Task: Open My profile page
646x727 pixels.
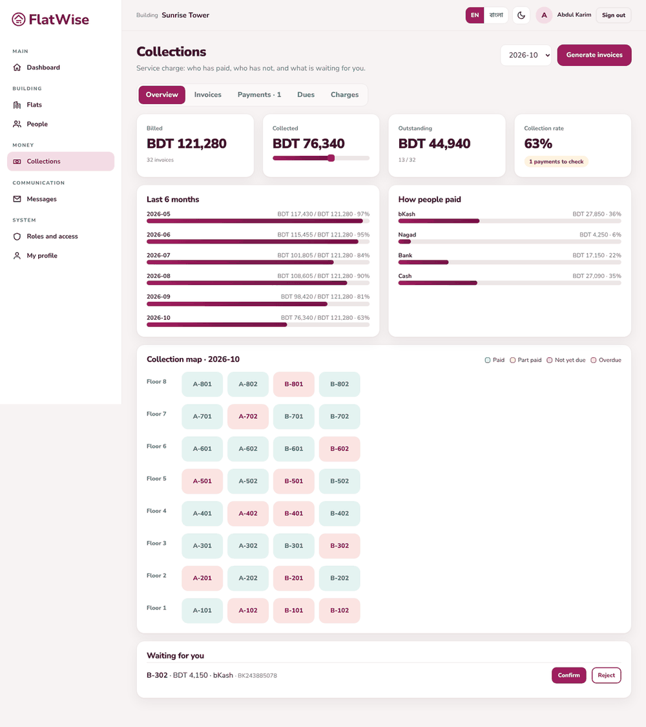Action: (x=61, y=255)
